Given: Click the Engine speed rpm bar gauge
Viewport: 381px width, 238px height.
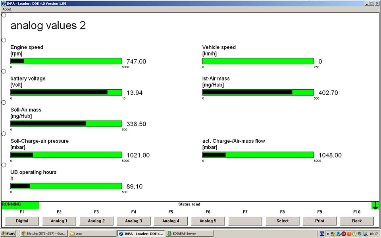Looking at the screenshot, I should point(66,61).
